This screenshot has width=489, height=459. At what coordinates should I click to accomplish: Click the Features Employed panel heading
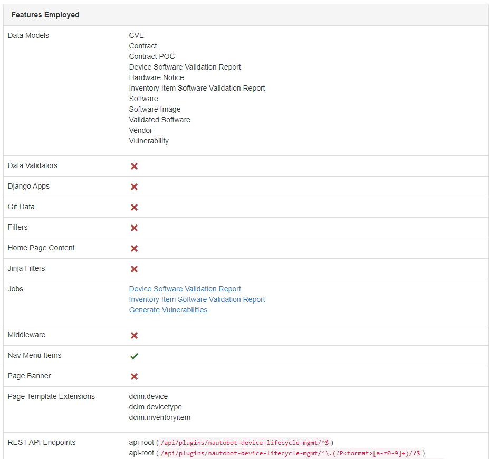45,15
